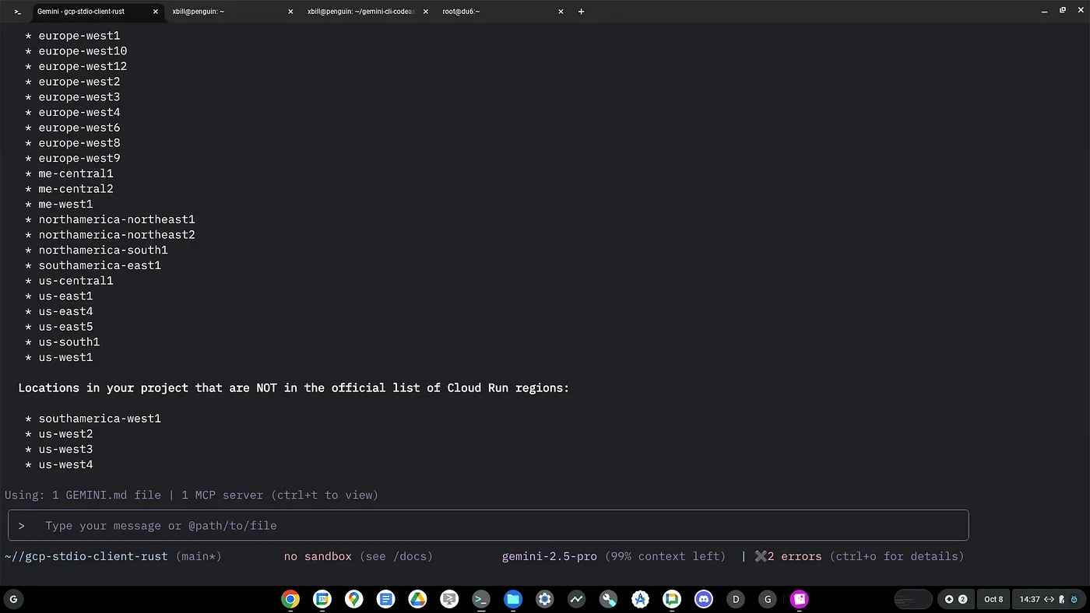Viewport: 1090px width, 613px height.
Task: Open Google Drive from the shelf
Action: 417,599
